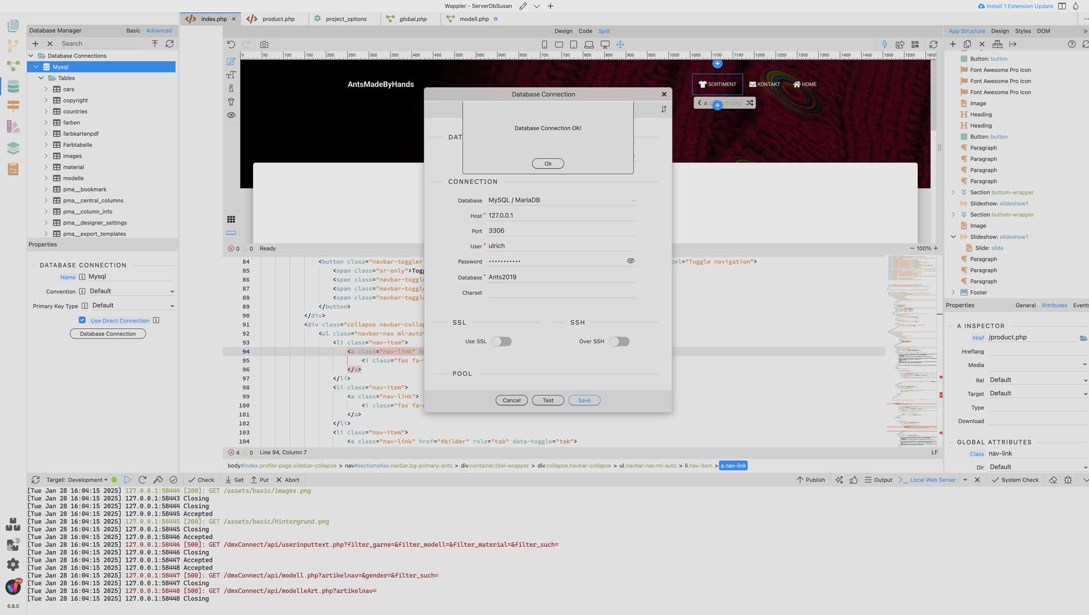The height and width of the screenshot is (615, 1089).
Task: Switch to product.php tab
Action: (278, 19)
